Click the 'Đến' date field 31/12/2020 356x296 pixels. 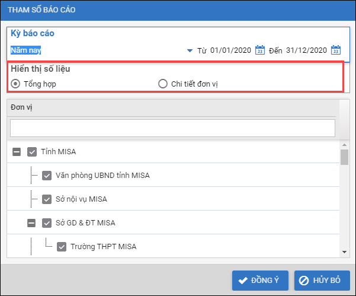306,50
